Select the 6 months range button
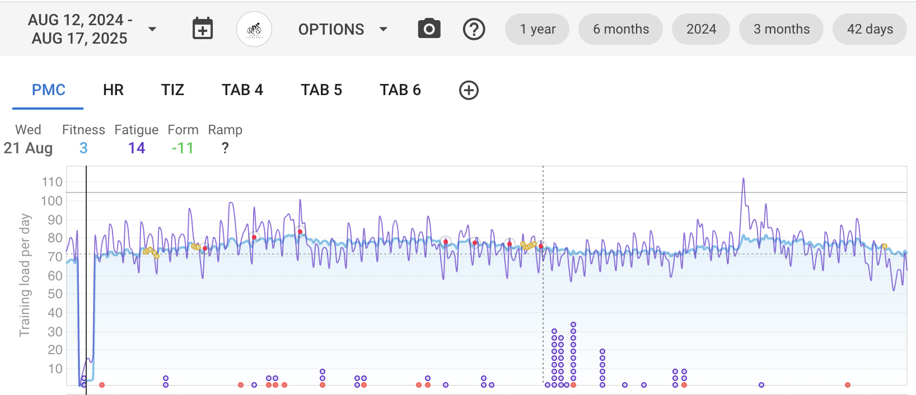Viewport: 916px width, 395px height. [620, 29]
